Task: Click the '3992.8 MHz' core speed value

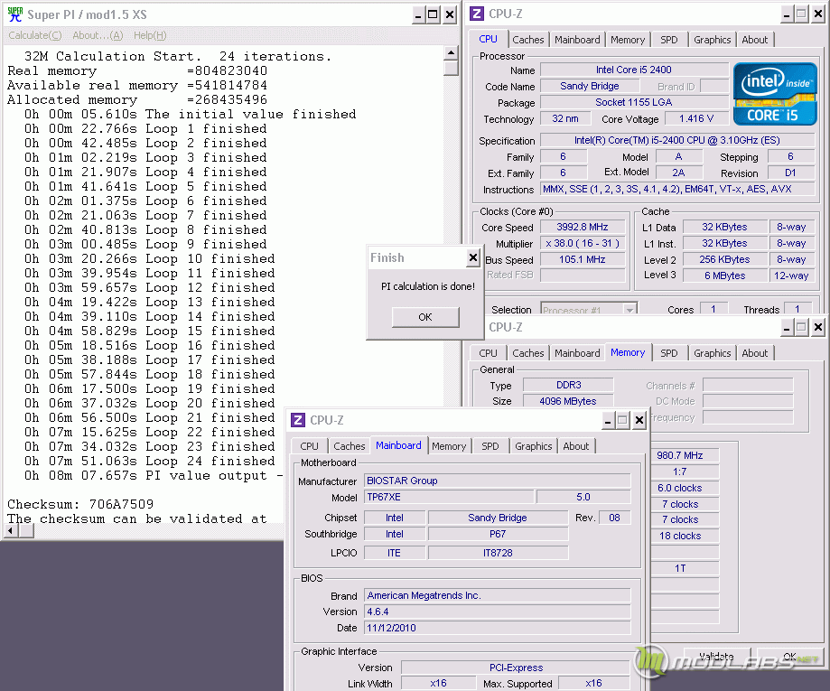Action: click(x=583, y=227)
